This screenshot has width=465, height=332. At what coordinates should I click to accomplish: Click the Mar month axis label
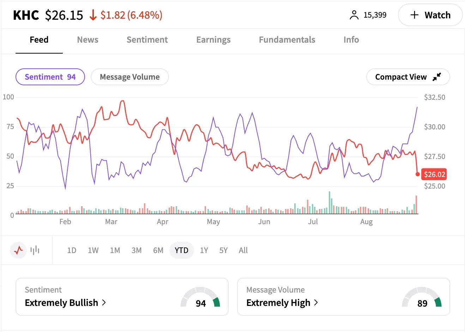[111, 222]
